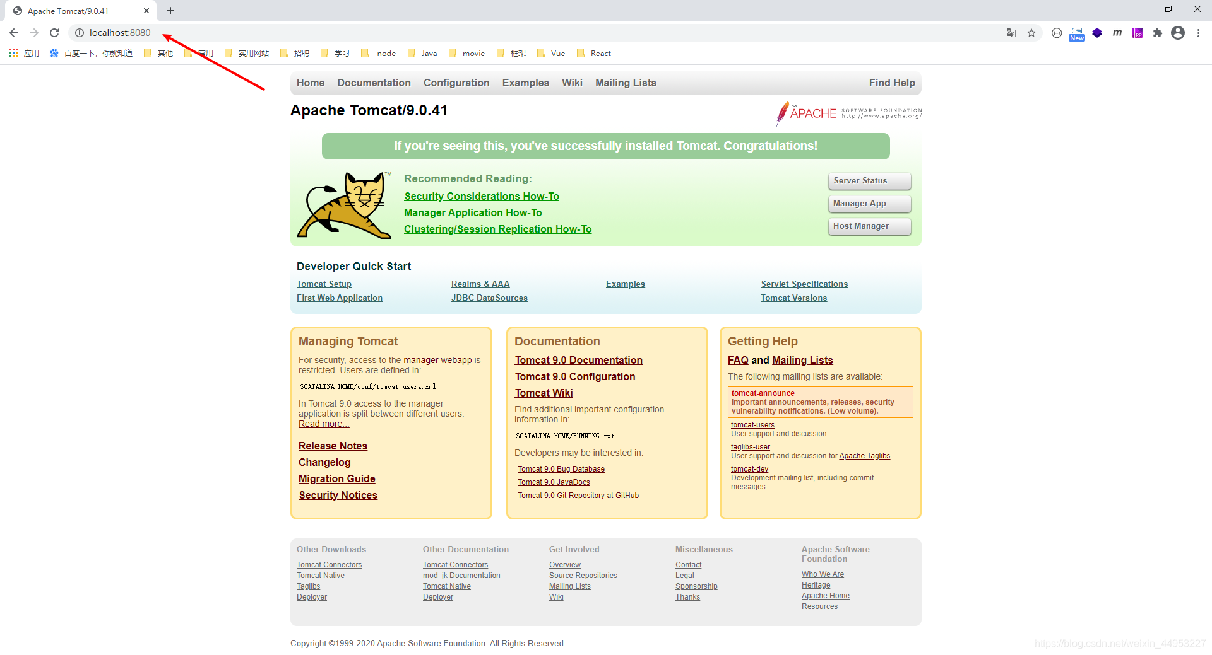
Task: Open the Servlet Specifications link
Action: point(804,284)
